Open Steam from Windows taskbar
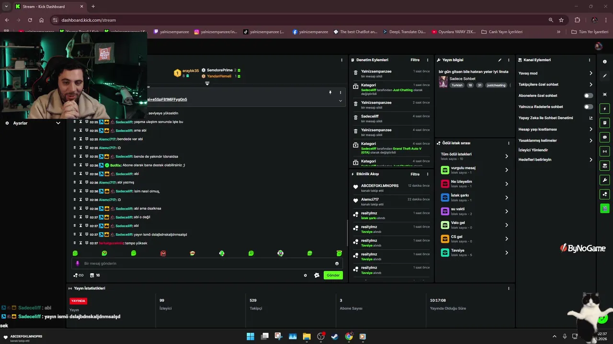Screen dimensions: 613x344 pos(335,336)
